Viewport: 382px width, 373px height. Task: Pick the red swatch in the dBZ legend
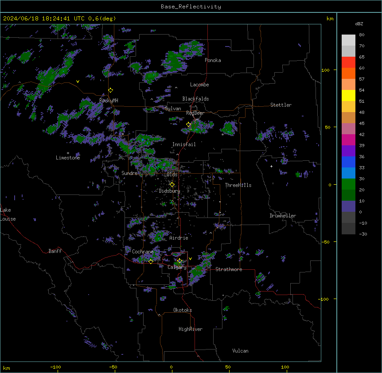pyautogui.click(x=348, y=62)
